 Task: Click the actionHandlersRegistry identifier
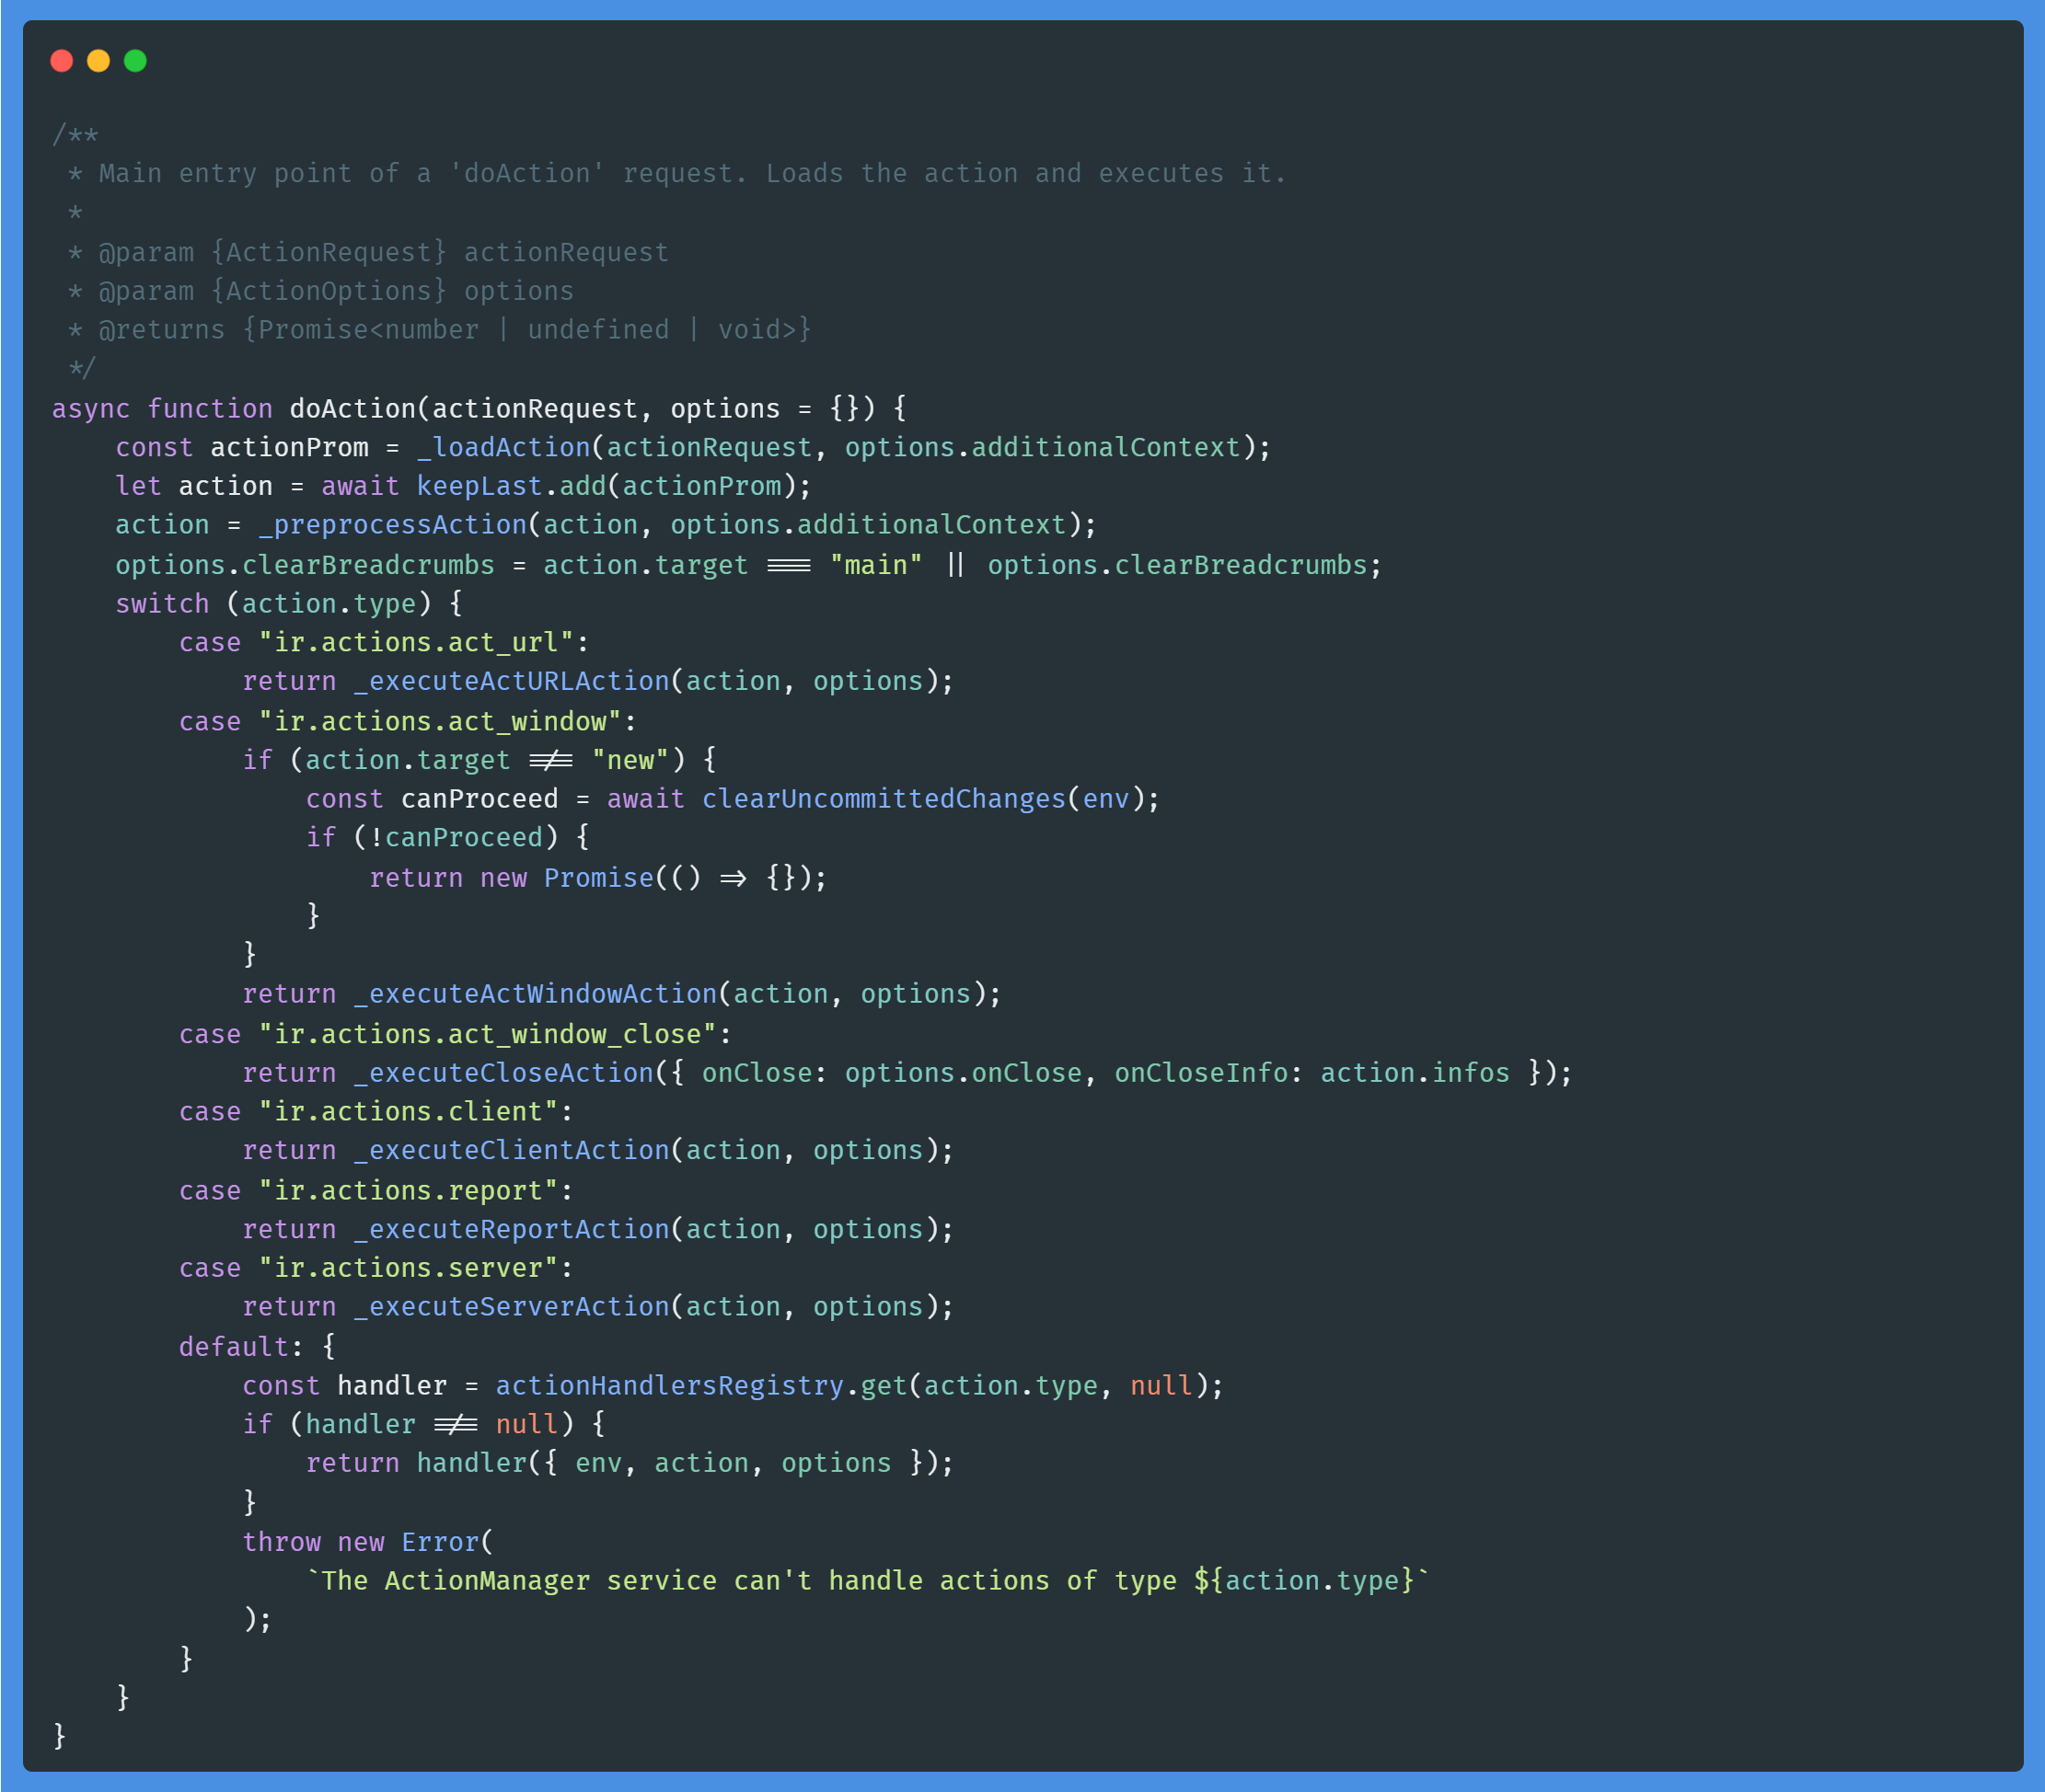[669, 1386]
